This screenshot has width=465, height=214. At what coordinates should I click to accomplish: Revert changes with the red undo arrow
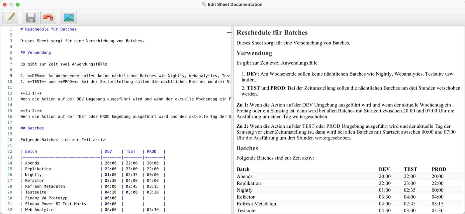(48, 18)
